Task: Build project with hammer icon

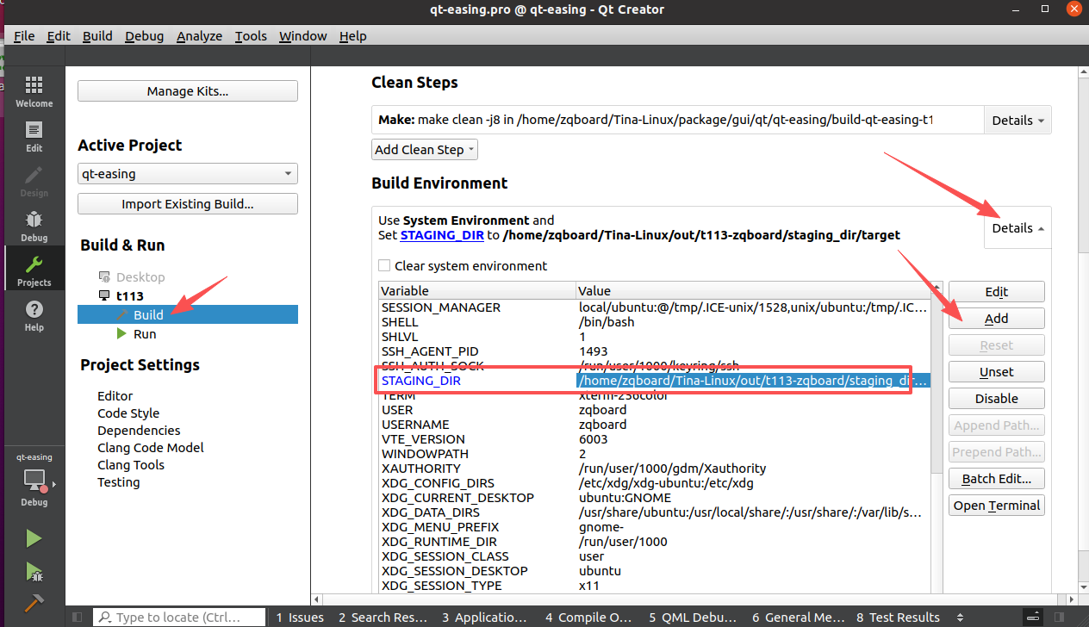Action: (34, 603)
